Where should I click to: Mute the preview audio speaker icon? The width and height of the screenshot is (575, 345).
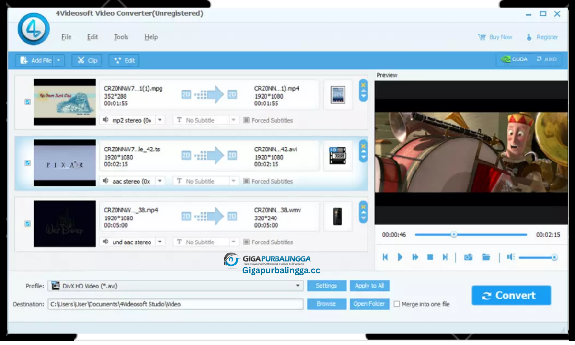[511, 257]
